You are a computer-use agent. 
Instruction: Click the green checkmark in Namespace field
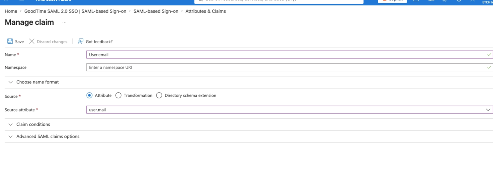[489, 67]
